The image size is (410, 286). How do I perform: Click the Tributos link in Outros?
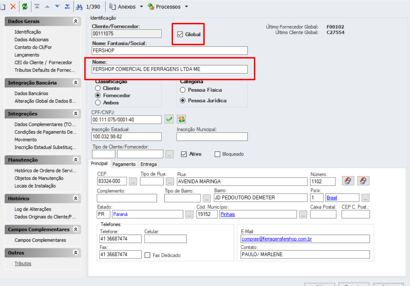tap(23, 263)
